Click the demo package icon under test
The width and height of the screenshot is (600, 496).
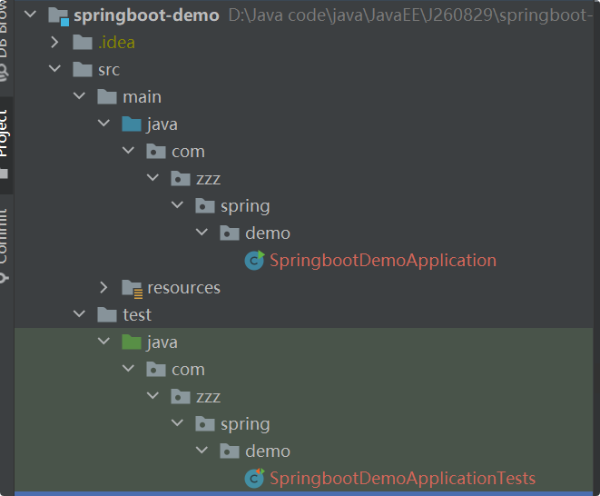pyautogui.click(x=230, y=451)
